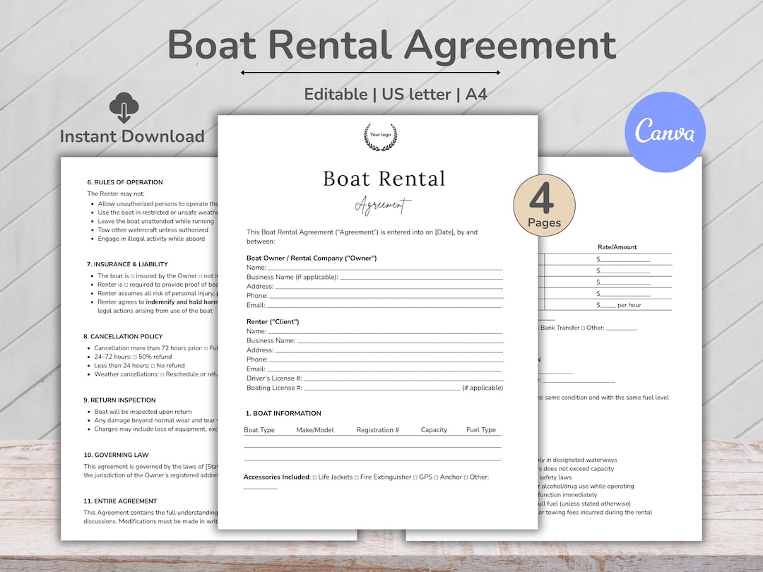This screenshot has width=763, height=572.
Task: Select the 7. INSURANCE & LIABILITY heading
Action: click(127, 264)
